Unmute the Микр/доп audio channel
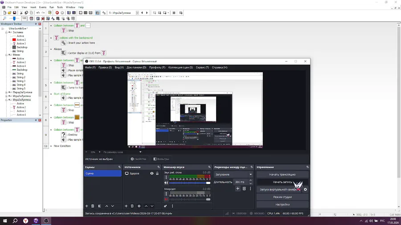401x225 pixels. point(166,199)
